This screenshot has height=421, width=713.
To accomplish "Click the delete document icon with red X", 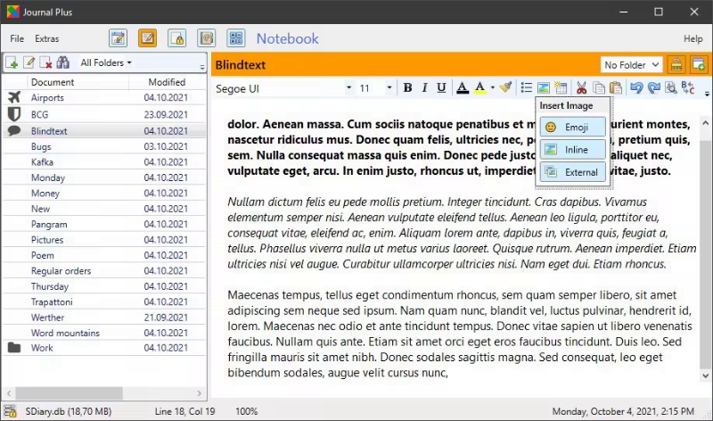I will (x=45, y=62).
